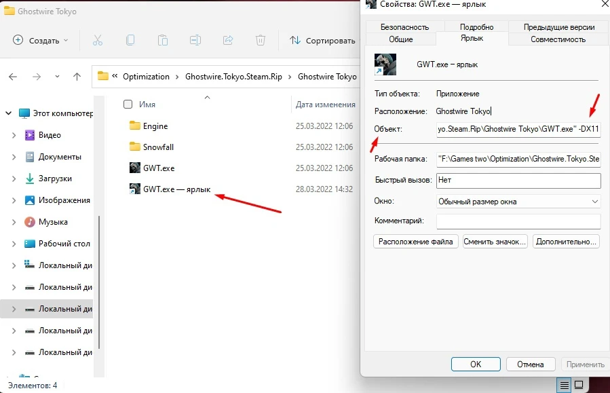Select Изображения in navigation pane

[x=64, y=200]
